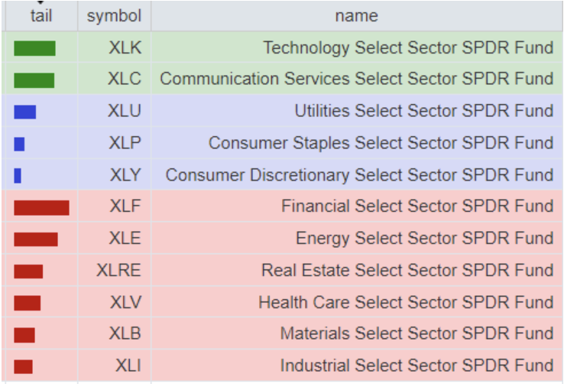Click the name column header
Screen dimensions: 564x384
356,16
